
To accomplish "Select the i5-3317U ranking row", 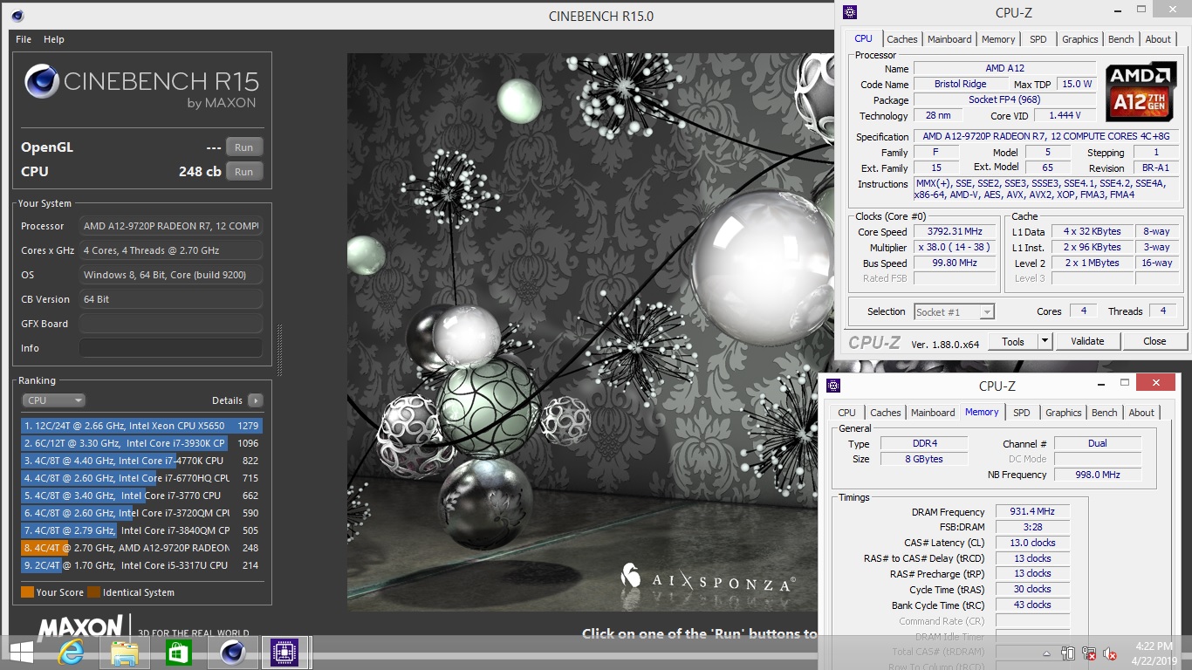I will [142, 565].
